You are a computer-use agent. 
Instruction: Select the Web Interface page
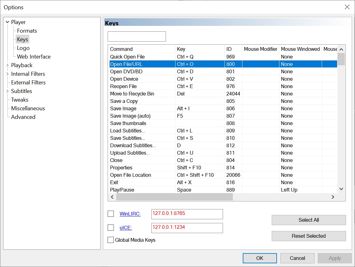click(x=33, y=56)
